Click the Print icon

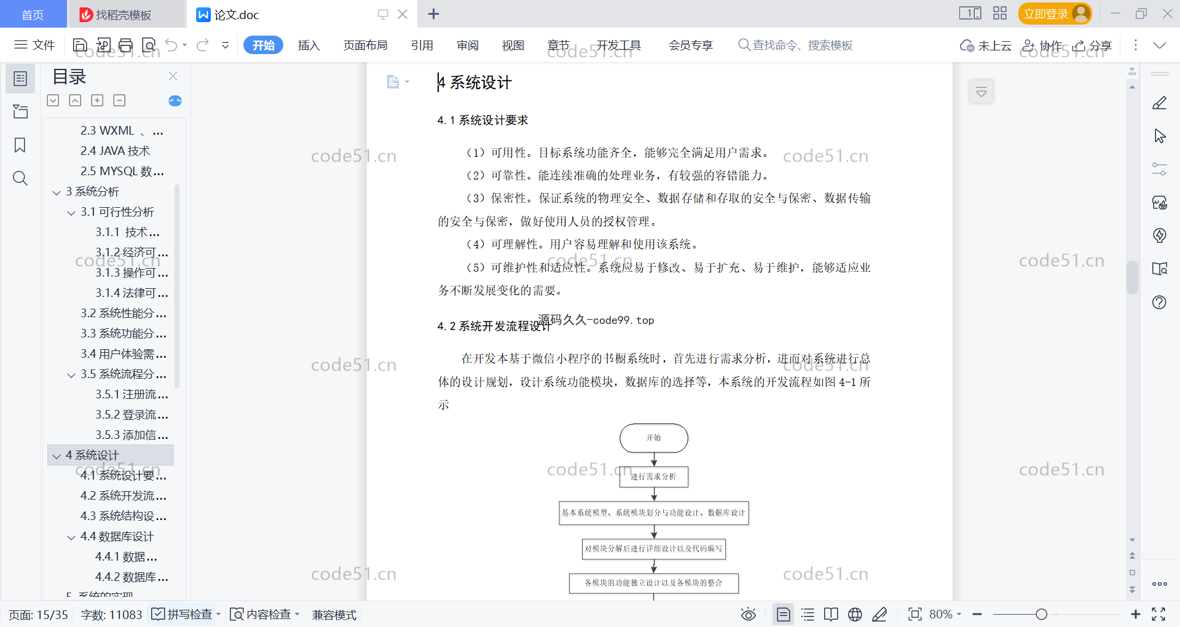click(x=126, y=45)
